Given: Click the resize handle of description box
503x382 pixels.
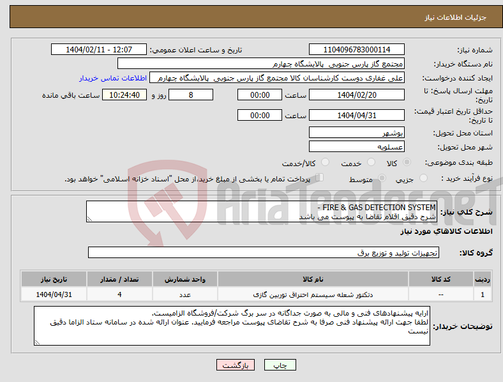Looking at the screenshot, I should click(x=89, y=219).
